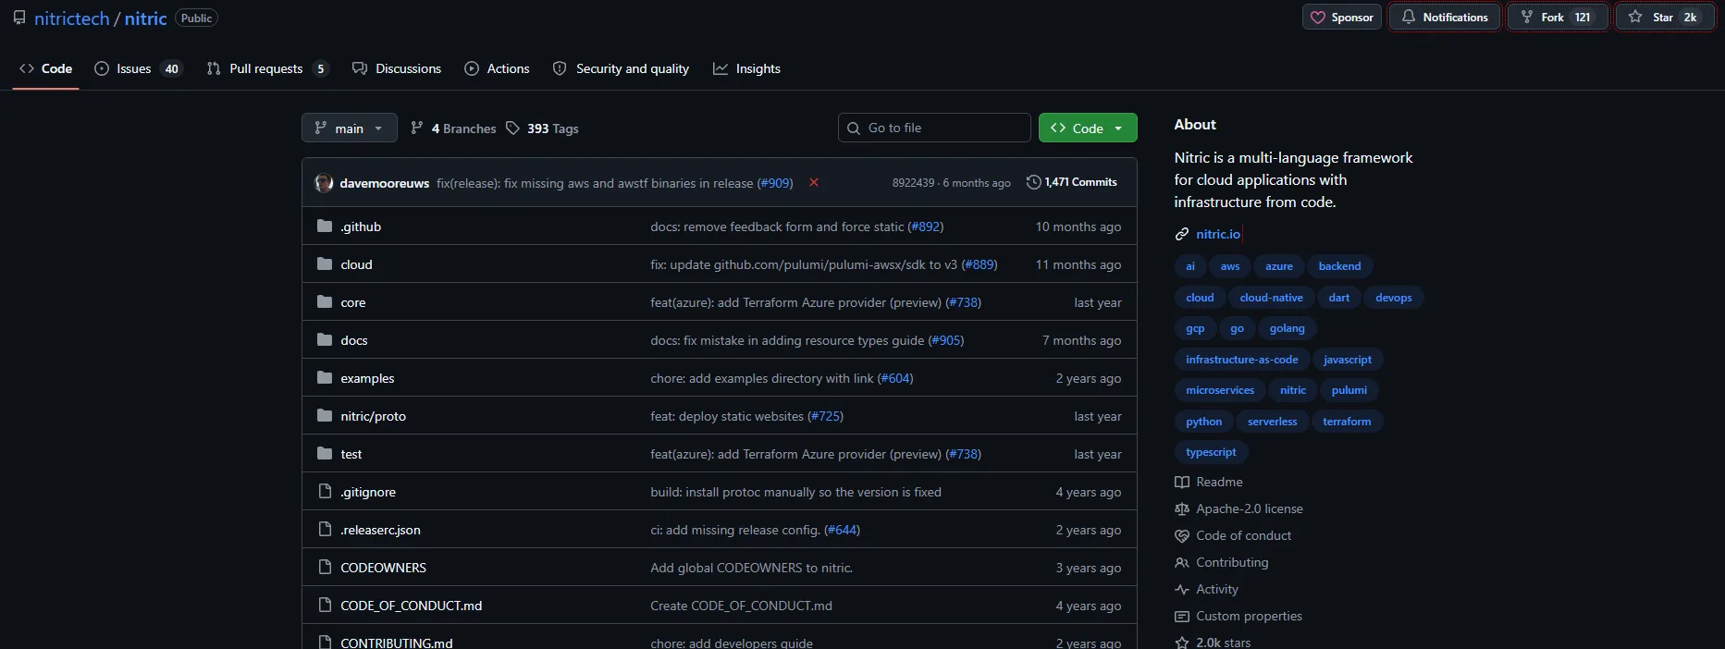Viewport: 1725px width, 649px height.
Task: Open commit 'feat: deploy static websites'
Action: click(727, 416)
